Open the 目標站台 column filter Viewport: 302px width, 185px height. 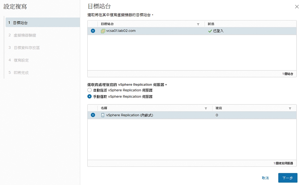(x=198, y=24)
